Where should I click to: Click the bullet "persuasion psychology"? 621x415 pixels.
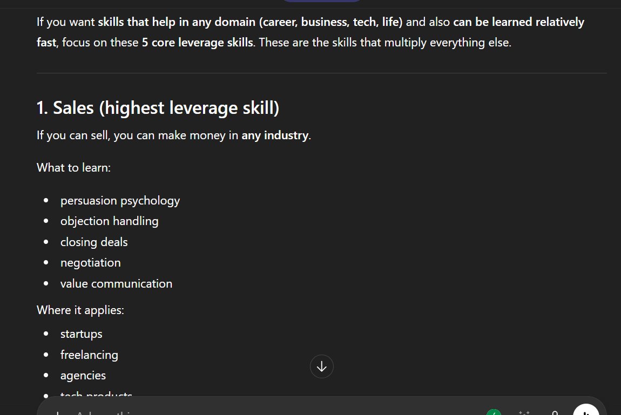(x=120, y=201)
